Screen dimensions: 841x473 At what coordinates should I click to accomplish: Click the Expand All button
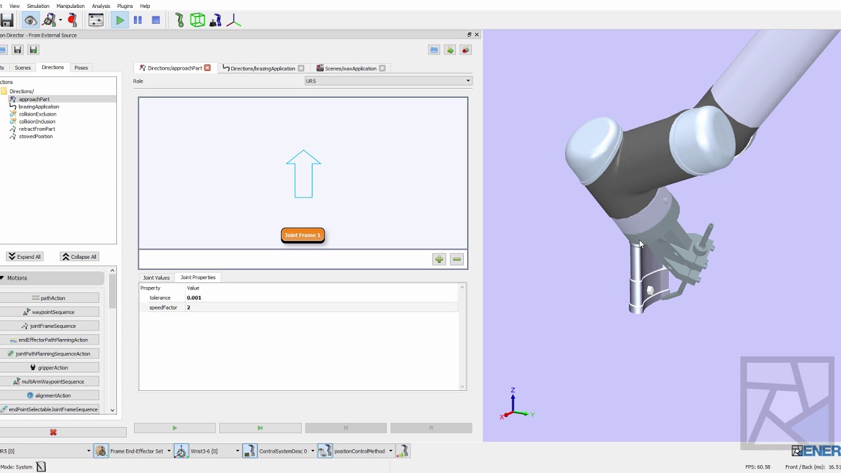click(x=25, y=257)
